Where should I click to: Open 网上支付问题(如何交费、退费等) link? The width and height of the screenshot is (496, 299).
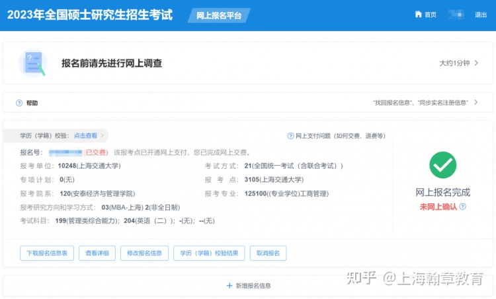pos(341,136)
